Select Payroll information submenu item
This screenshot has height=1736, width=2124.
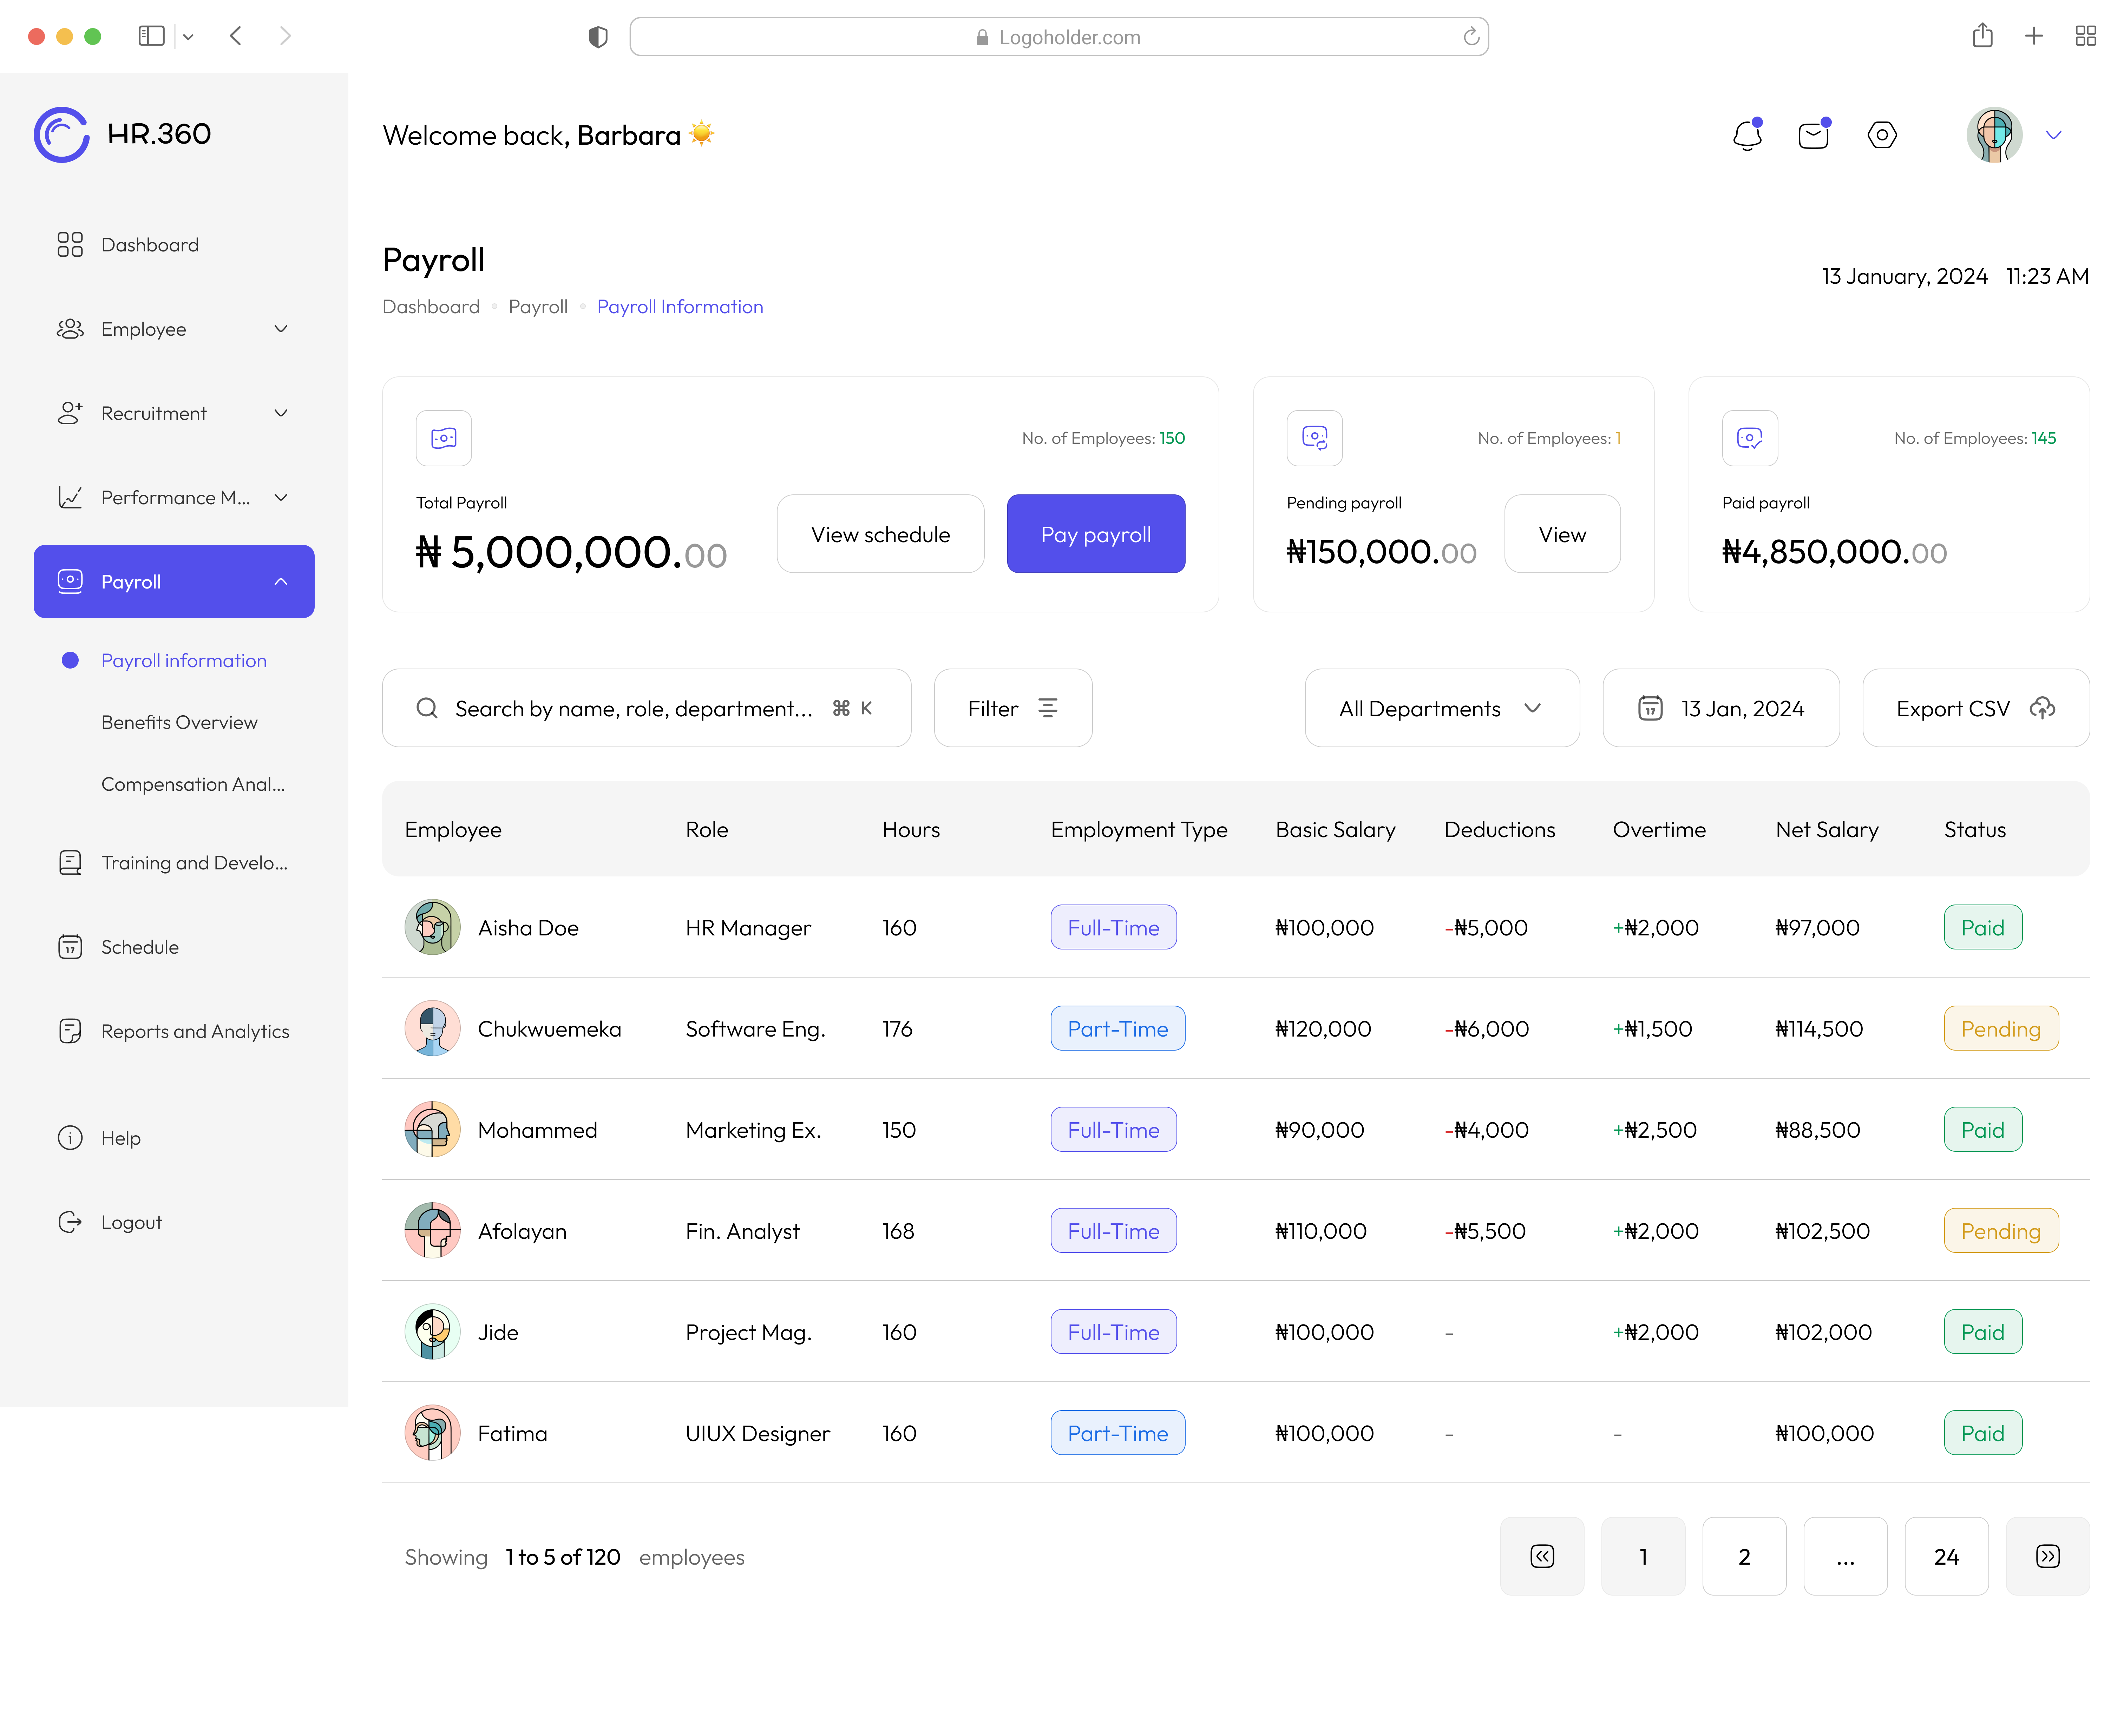tap(184, 661)
